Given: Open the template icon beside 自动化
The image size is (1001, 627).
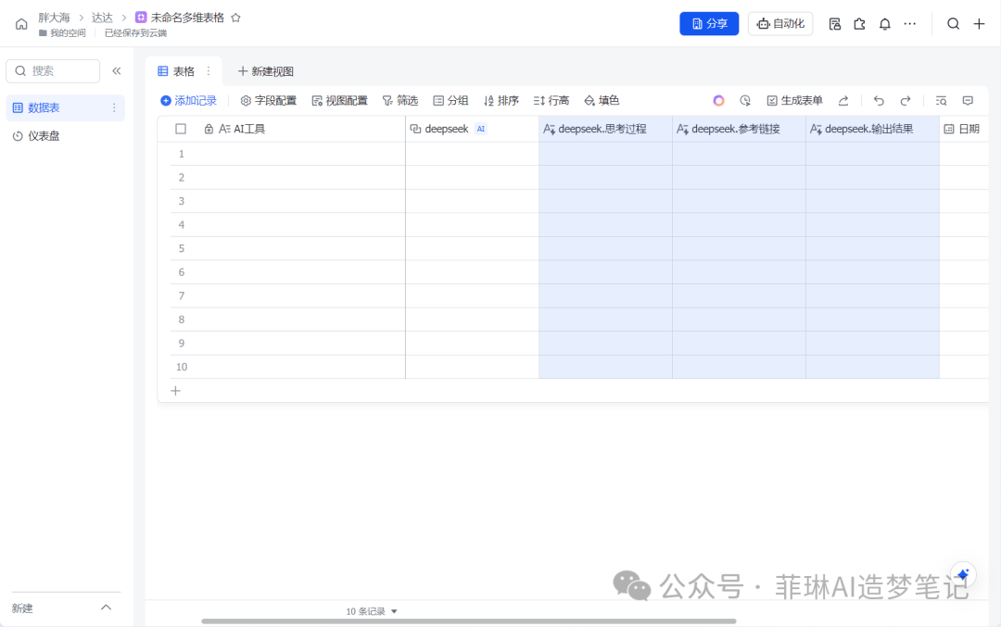Looking at the screenshot, I should (834, 24).
